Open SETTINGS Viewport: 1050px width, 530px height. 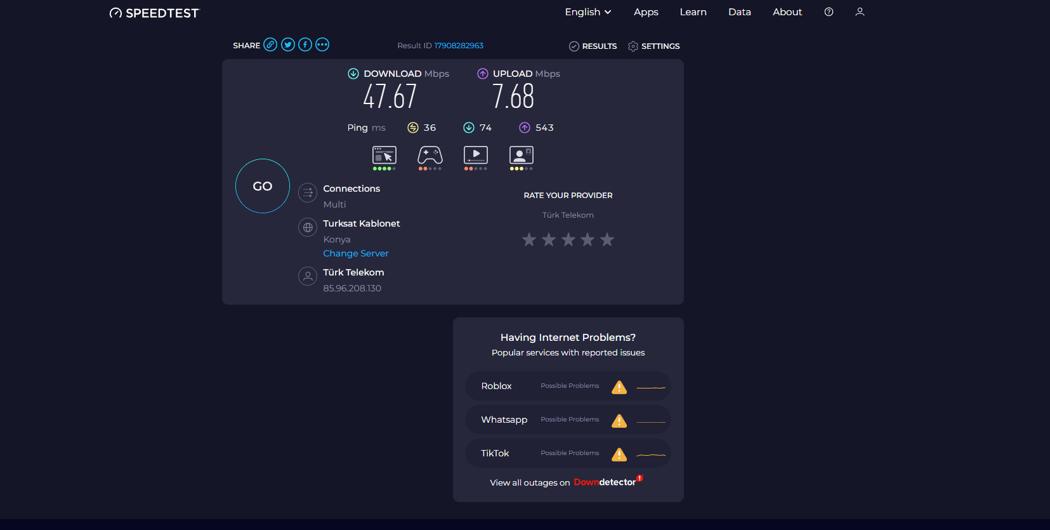[654, 46]
